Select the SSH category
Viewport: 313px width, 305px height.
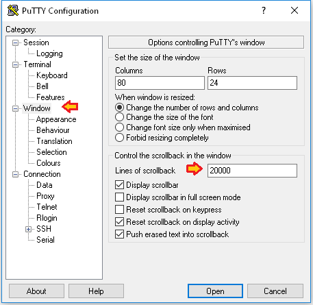pos(44,229)
